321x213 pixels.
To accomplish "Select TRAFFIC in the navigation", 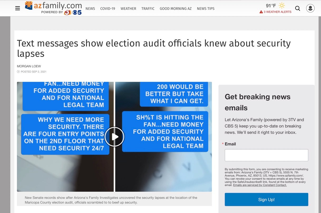I will point(148,9).
